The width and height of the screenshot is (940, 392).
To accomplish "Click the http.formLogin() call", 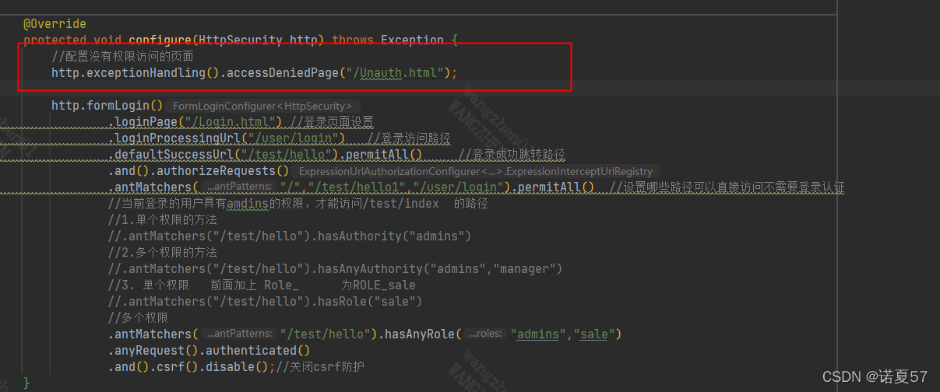I will [107, 106].
